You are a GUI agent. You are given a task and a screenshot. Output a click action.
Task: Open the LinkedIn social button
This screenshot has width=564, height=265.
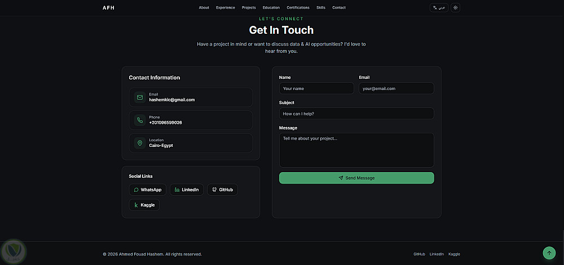click(187, 190)
